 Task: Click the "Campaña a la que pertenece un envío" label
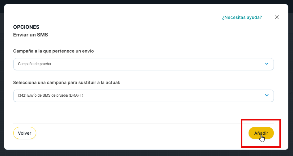click(x=53, y=51)
